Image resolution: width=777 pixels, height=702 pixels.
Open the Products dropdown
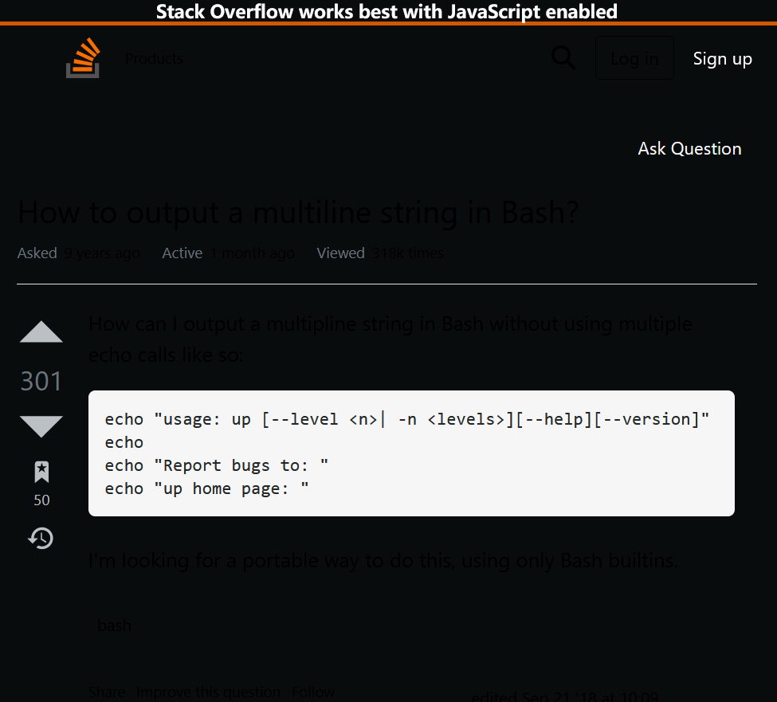(x=154, y=58)
